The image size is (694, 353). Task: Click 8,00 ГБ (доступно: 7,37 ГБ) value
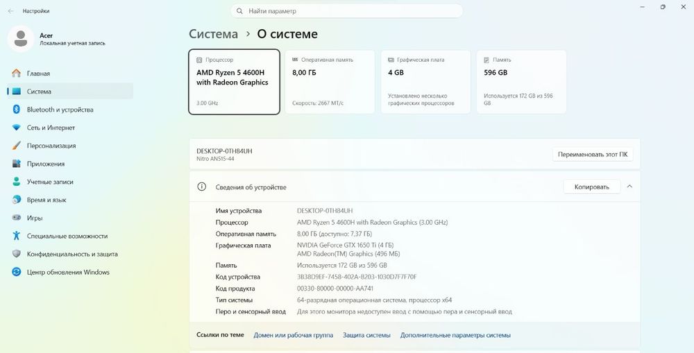click(x=335, y=234)
